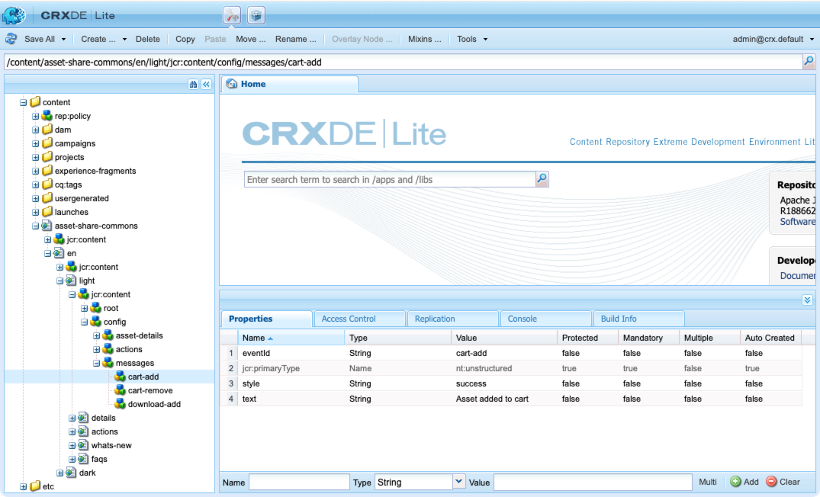Expand the projects folder node

pos(35,157)
